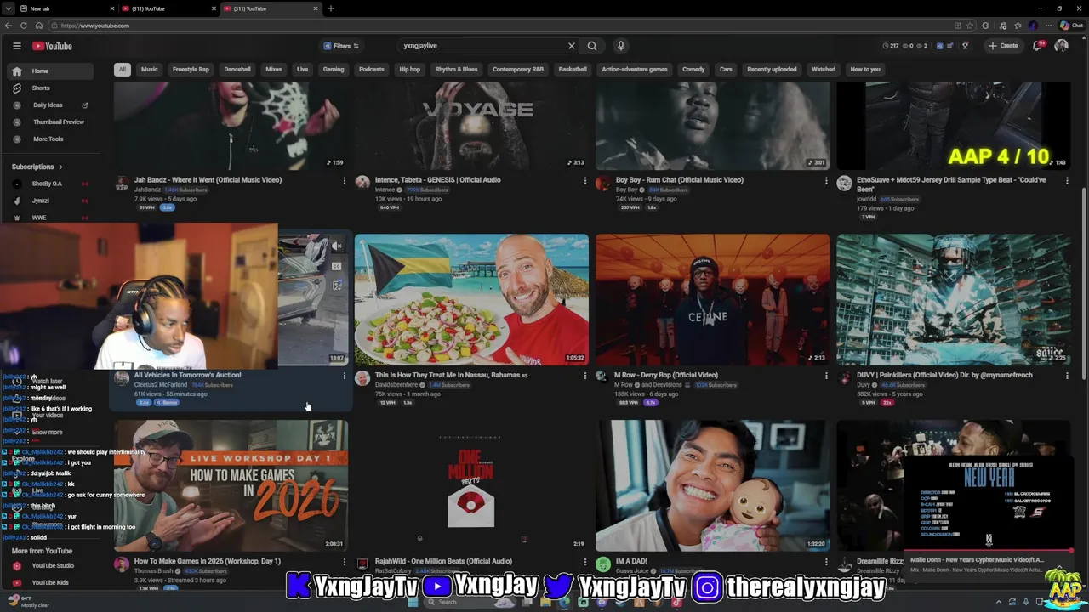Open the Copilot Chat button
Viewport: 1089px width, 612px height.
click(x=1070, y=25)
